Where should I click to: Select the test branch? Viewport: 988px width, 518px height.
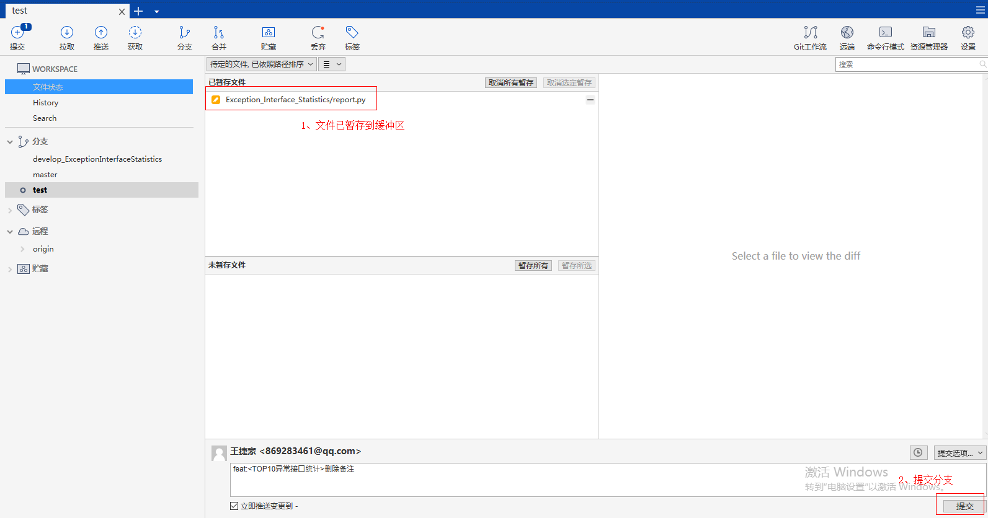(x=102, y=190)
